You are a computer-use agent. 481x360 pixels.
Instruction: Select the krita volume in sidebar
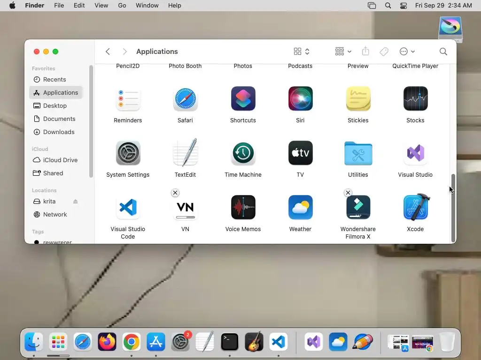49,202
